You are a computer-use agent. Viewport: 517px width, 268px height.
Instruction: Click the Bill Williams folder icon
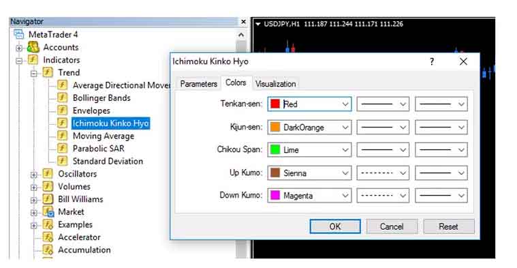pos(48,199)
